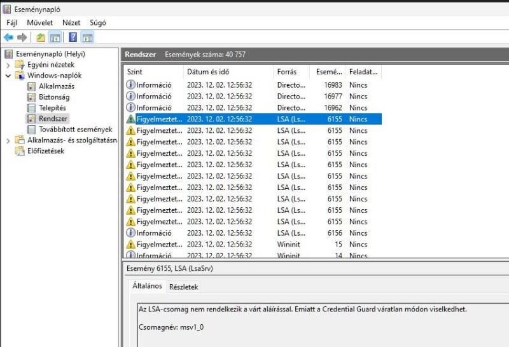Open the Fájl menu
Image resolution: width=509 pixels, height=347 pixels.
(11, 23)
